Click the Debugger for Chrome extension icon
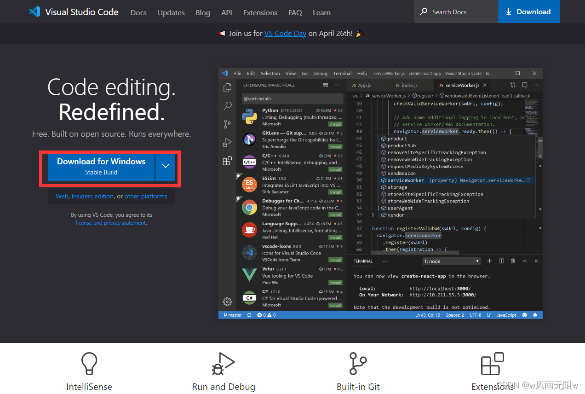 click(x=249, y=207)
